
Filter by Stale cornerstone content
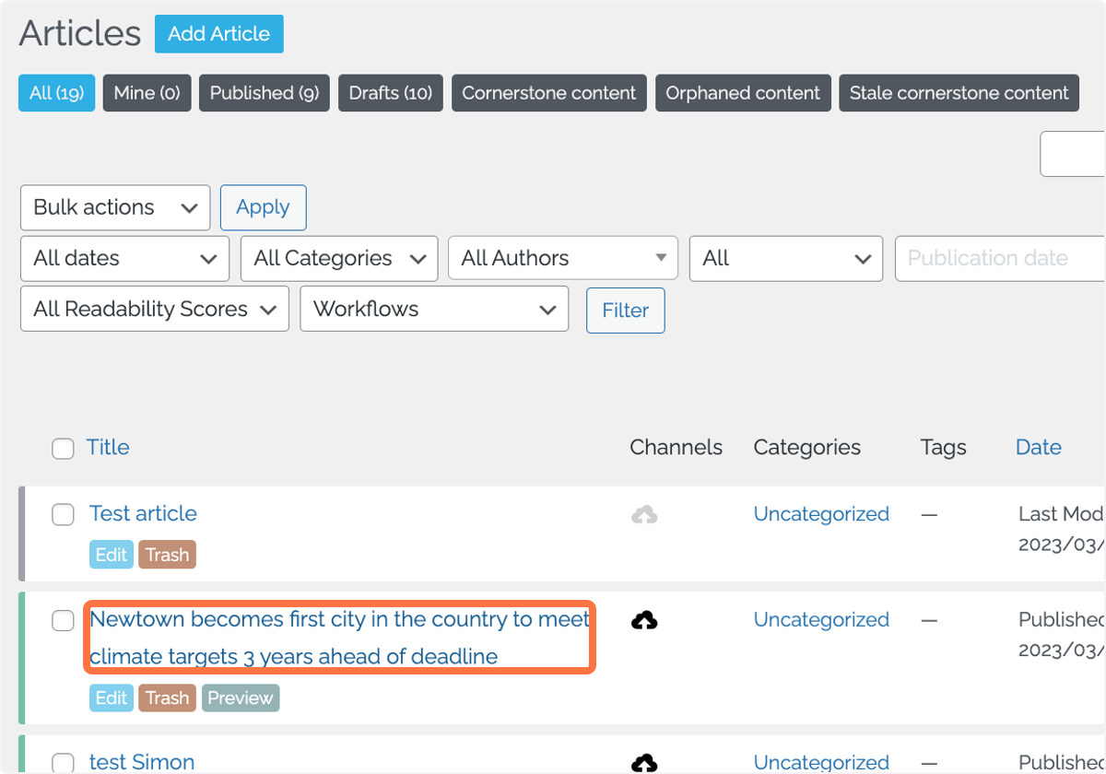[x=959, y=93]
